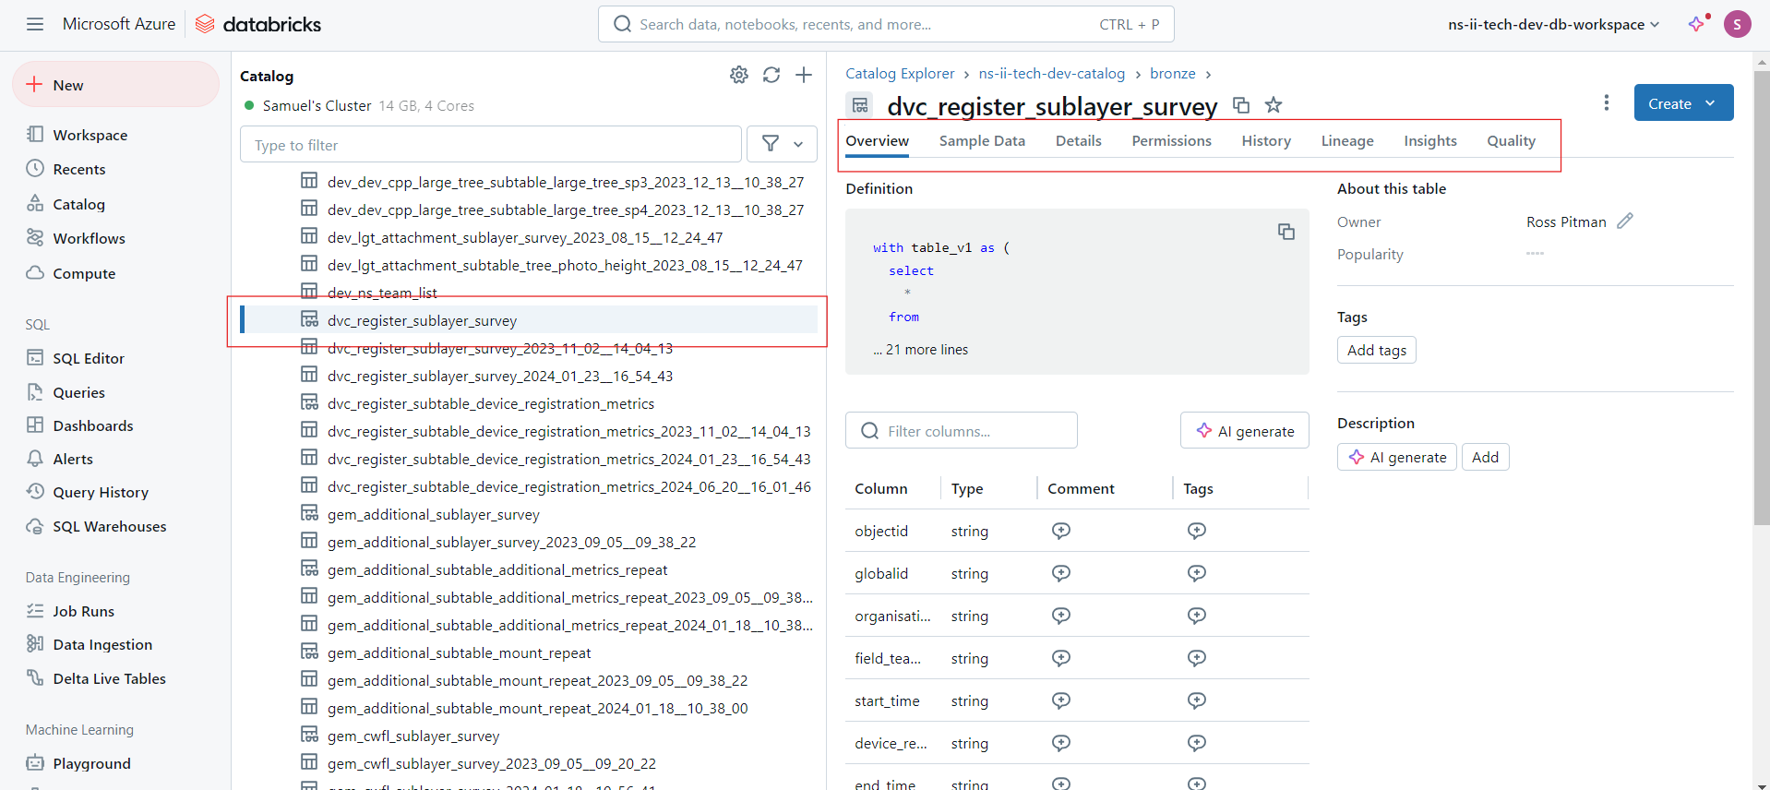Open the workspace switcher ns-ii-tech-dev-db-workspace
Viewport: 1770px width, 790px height.
pyautogui.click(x=1553, y=24)
